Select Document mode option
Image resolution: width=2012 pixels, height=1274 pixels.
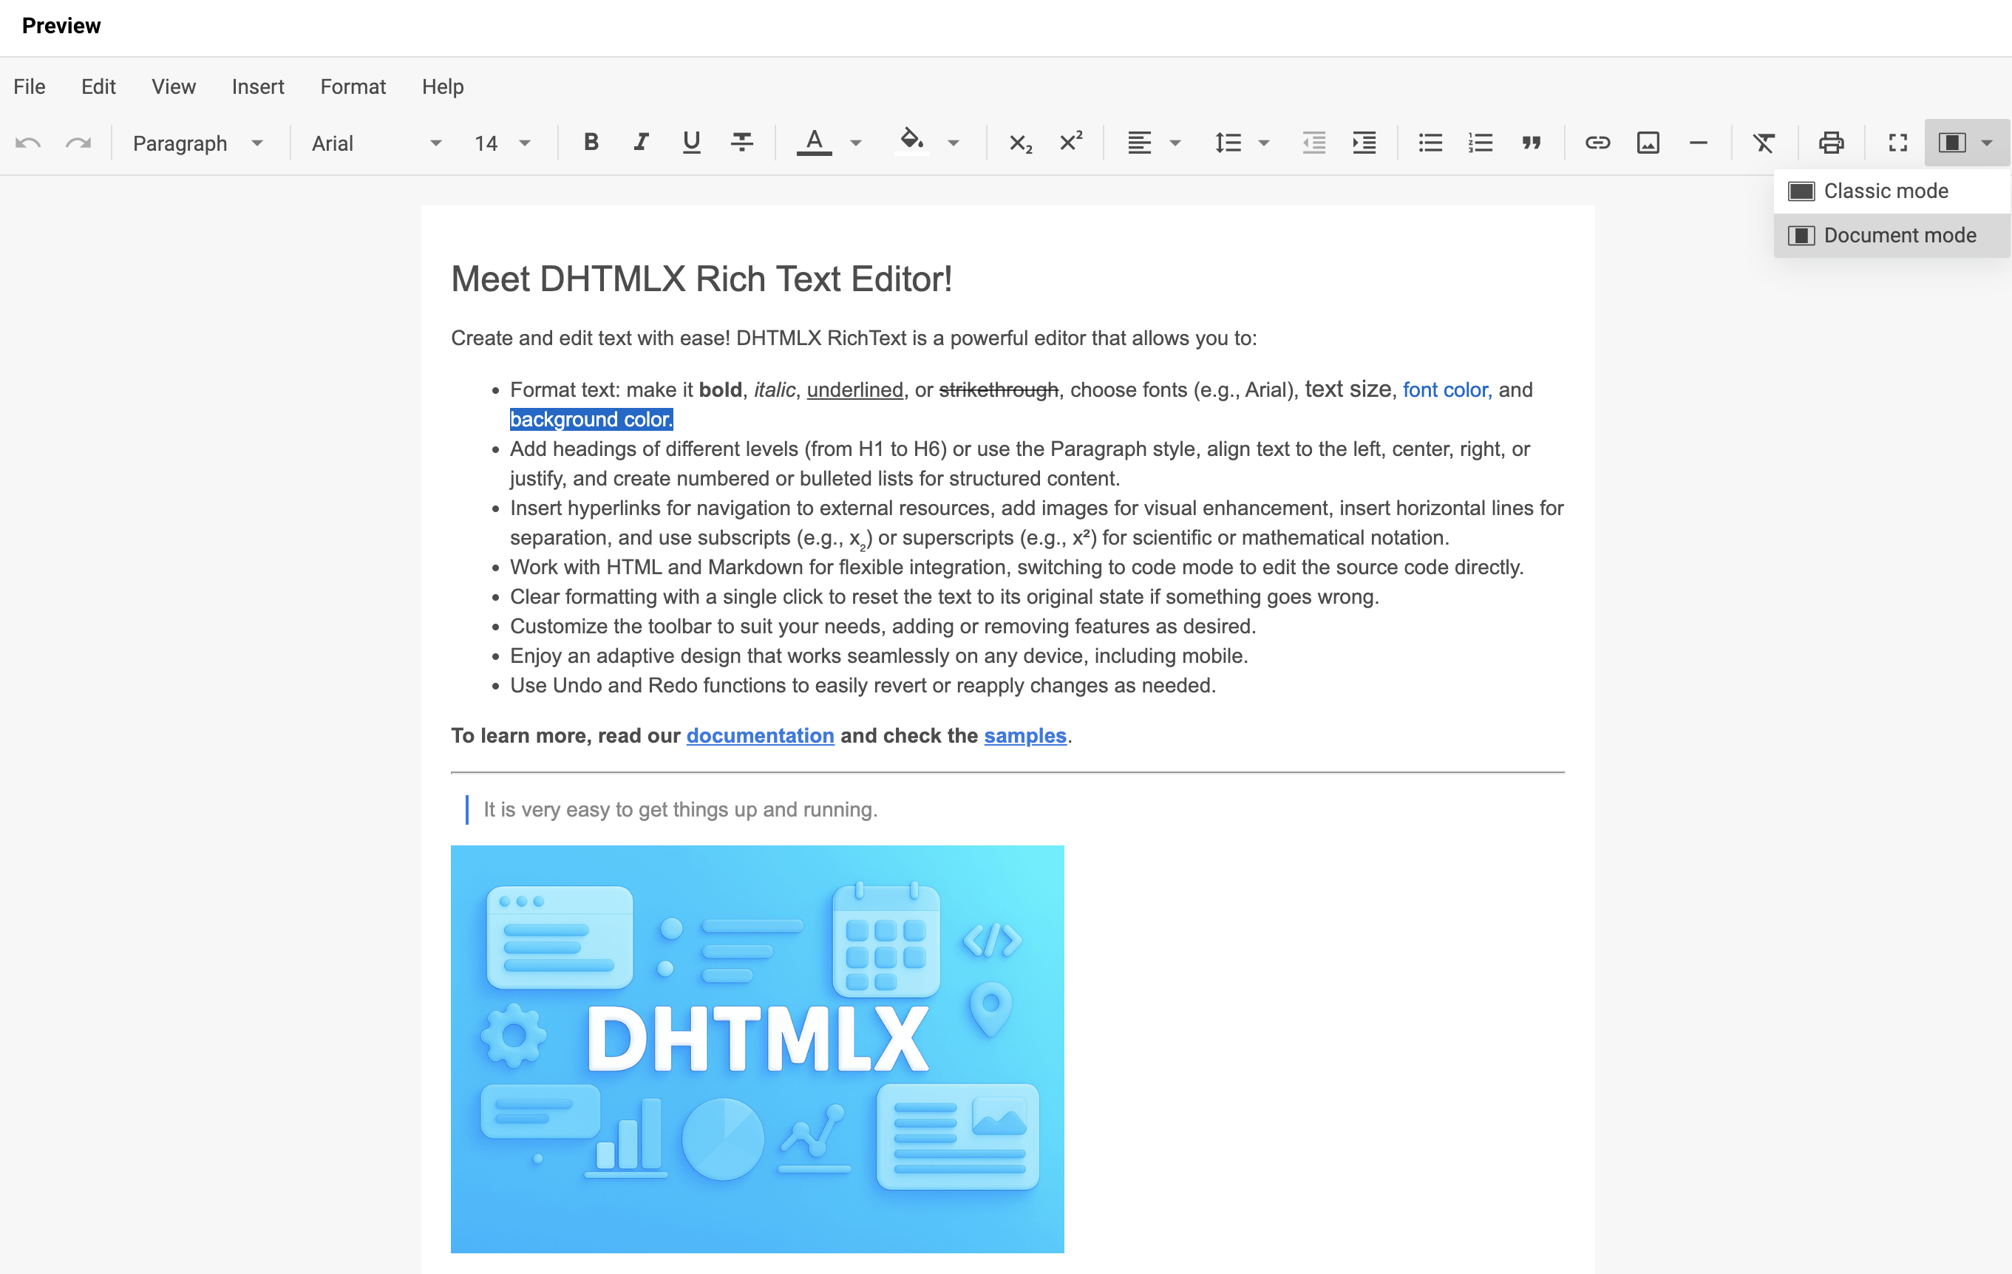1892,236
